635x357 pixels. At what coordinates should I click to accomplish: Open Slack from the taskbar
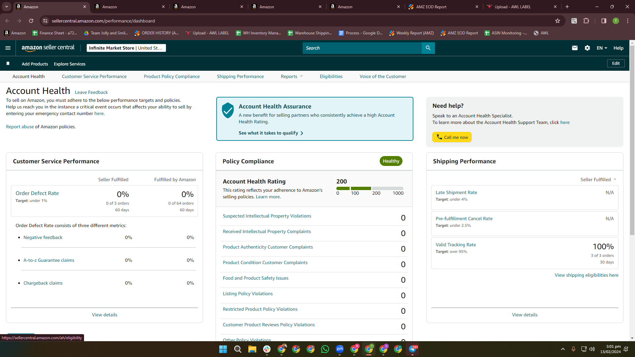tap(267, 349)
